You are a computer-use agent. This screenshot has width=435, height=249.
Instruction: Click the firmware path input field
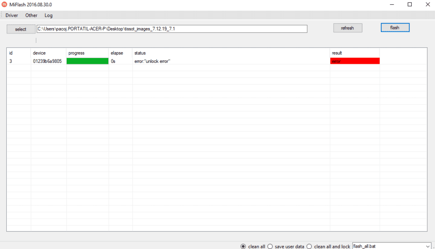172,29
